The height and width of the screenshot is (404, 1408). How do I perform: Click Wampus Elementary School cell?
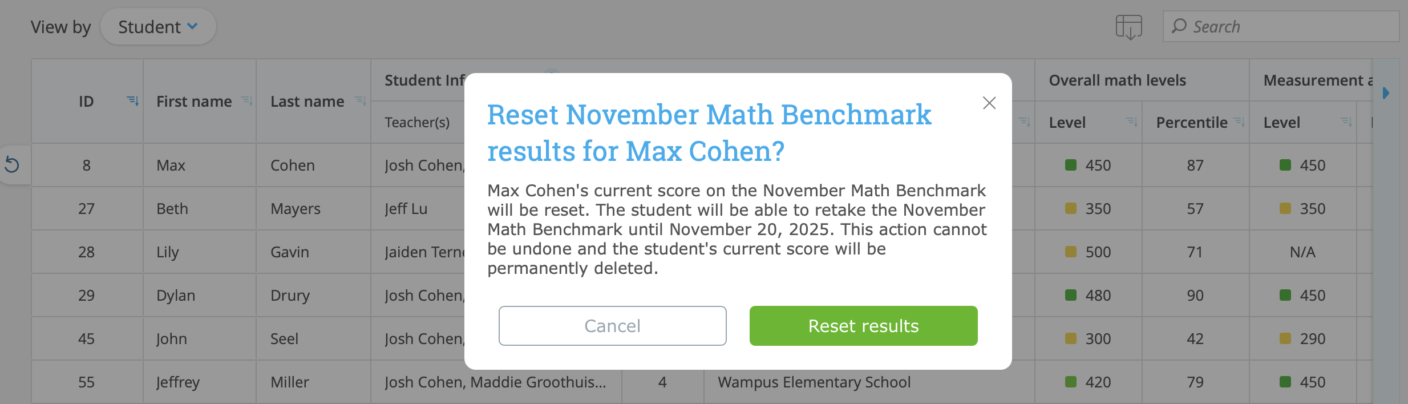[814, 382]
